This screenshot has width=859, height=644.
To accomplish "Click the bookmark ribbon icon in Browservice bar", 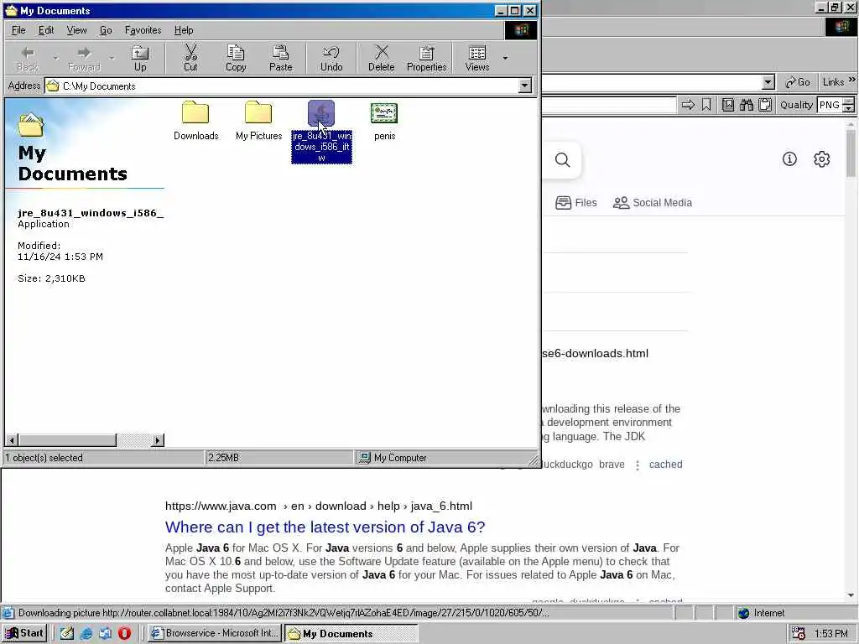I will pyautogui.click(x=706, y=105).
